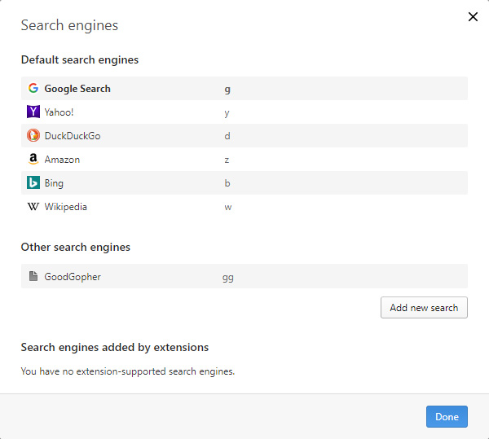Click the Google keyword 'g'
Viewport: 489px width, 439px height.
[x=227, y=89]
